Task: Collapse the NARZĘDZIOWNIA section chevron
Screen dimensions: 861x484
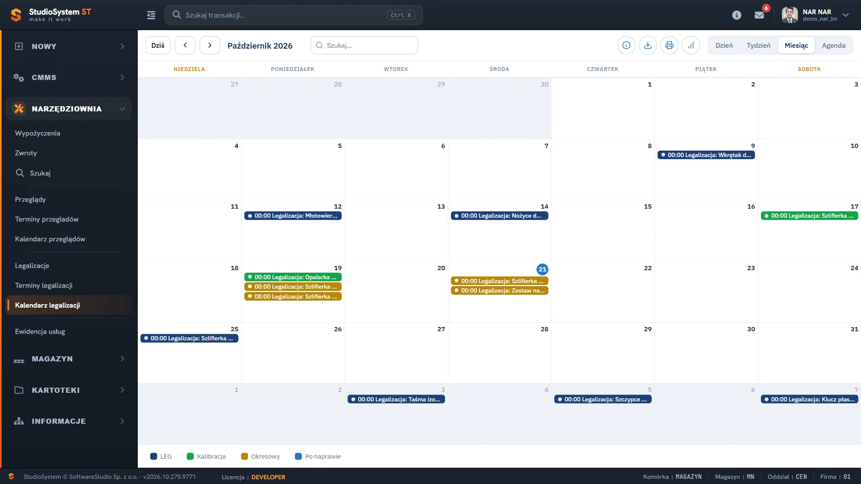Action: click(122, 109)
